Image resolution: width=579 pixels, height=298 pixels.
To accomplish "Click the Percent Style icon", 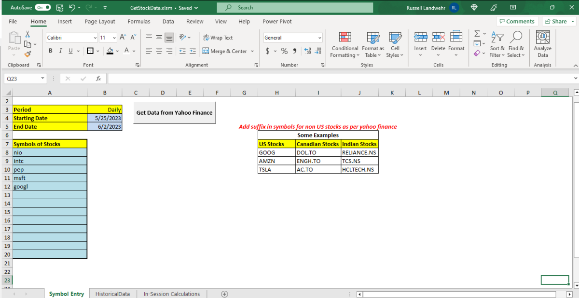I will click(284, 51).
